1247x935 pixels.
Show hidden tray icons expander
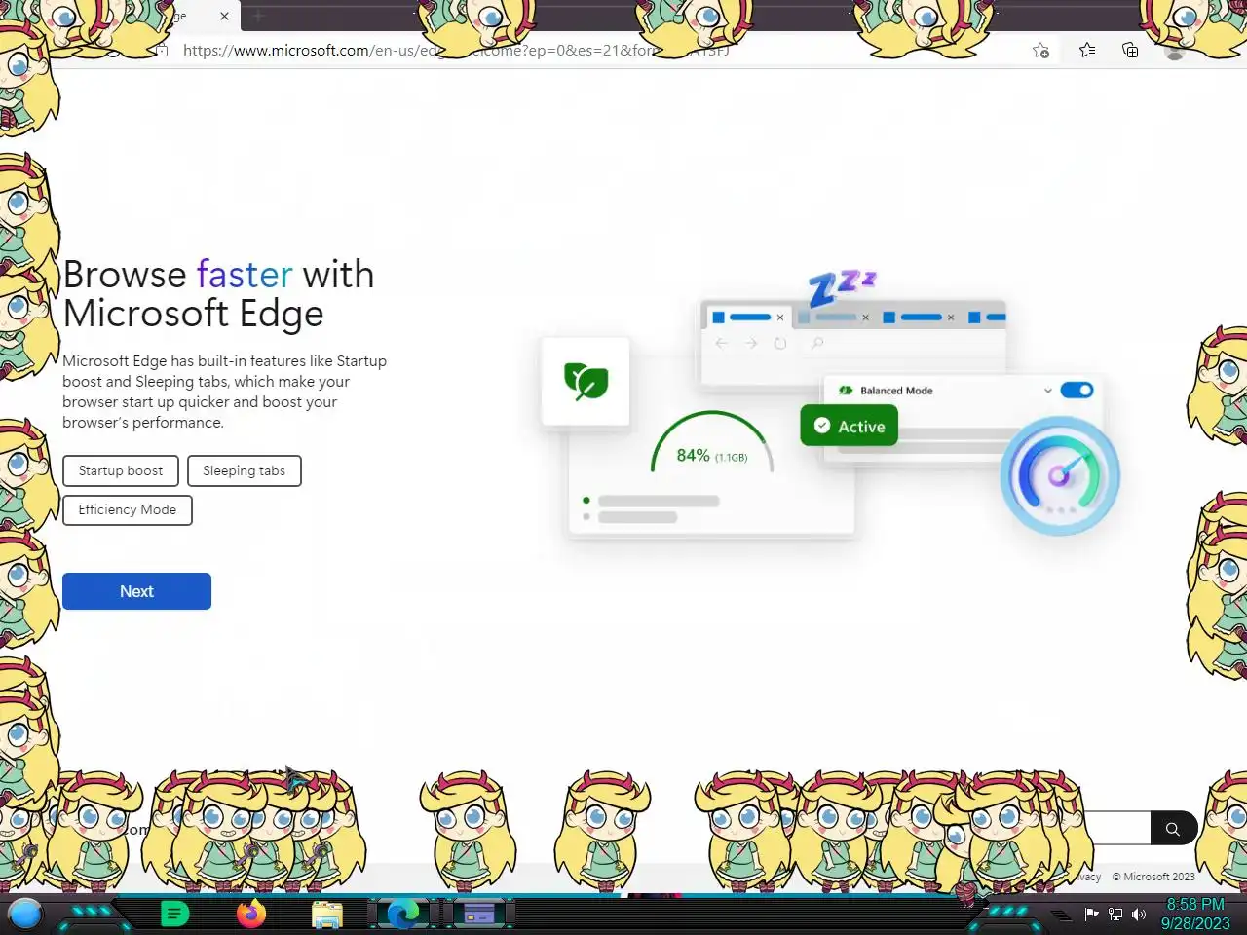pos(1061,915)
